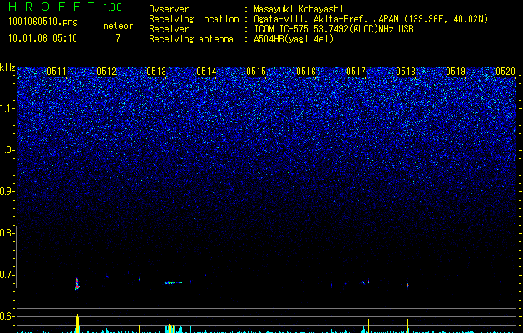523x333 pixels.
Task: Click the 1.0 frequency axis label
Action: point(7,150)
